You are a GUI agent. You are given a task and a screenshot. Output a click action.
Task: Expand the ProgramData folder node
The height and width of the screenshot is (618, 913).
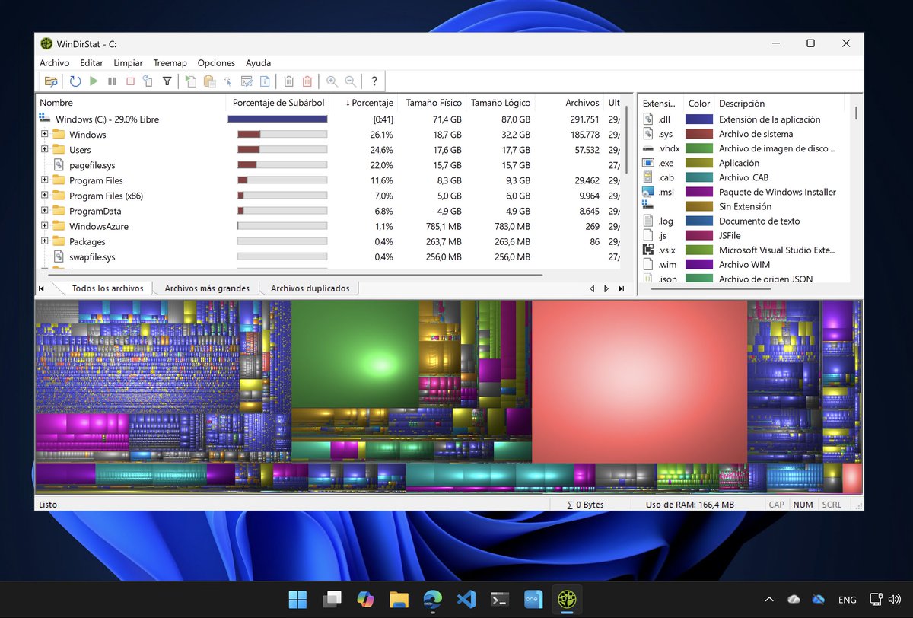[44, 210]
